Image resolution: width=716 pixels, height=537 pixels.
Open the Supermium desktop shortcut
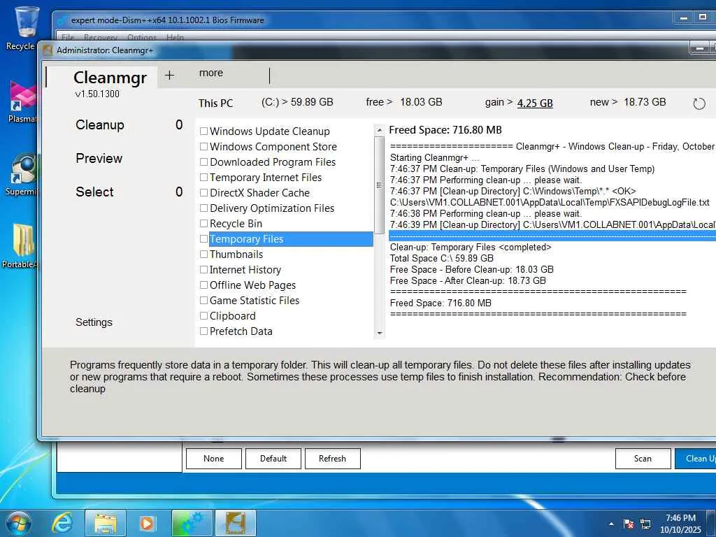point(22,174)
